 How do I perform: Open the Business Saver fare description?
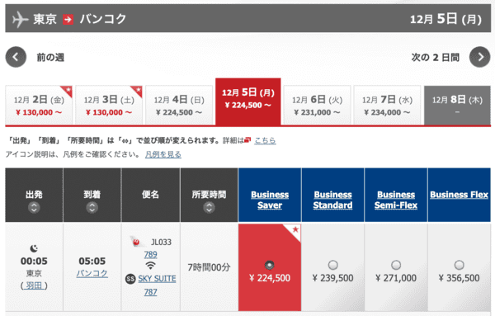point(270,200)
